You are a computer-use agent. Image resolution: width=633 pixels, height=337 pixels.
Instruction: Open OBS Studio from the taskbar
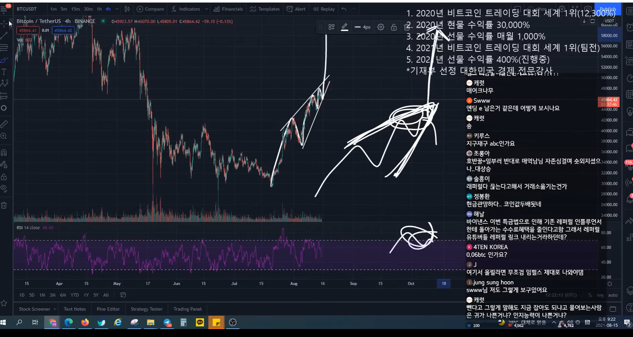click(233, 322)
